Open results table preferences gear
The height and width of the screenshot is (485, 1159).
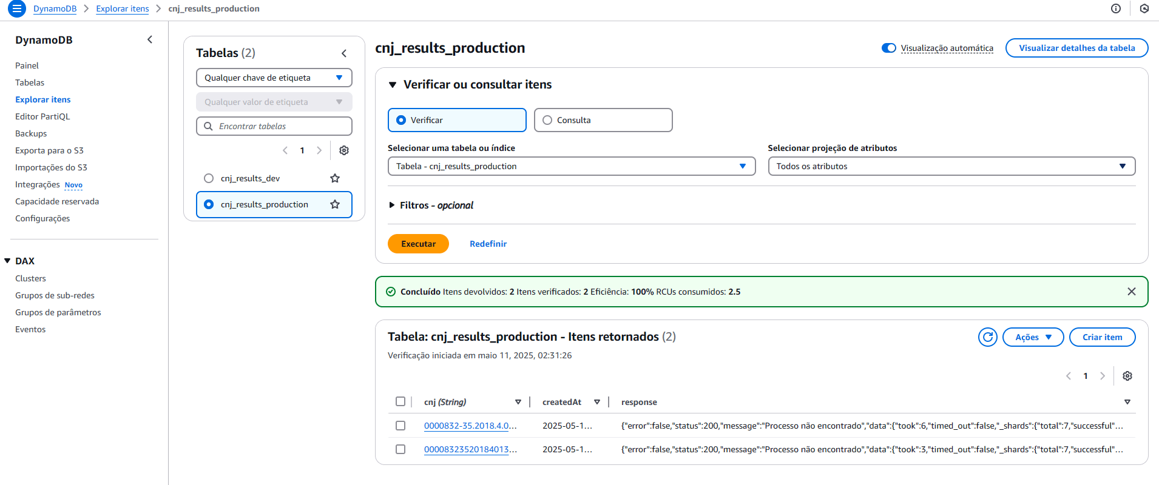tap(1127, 376)
